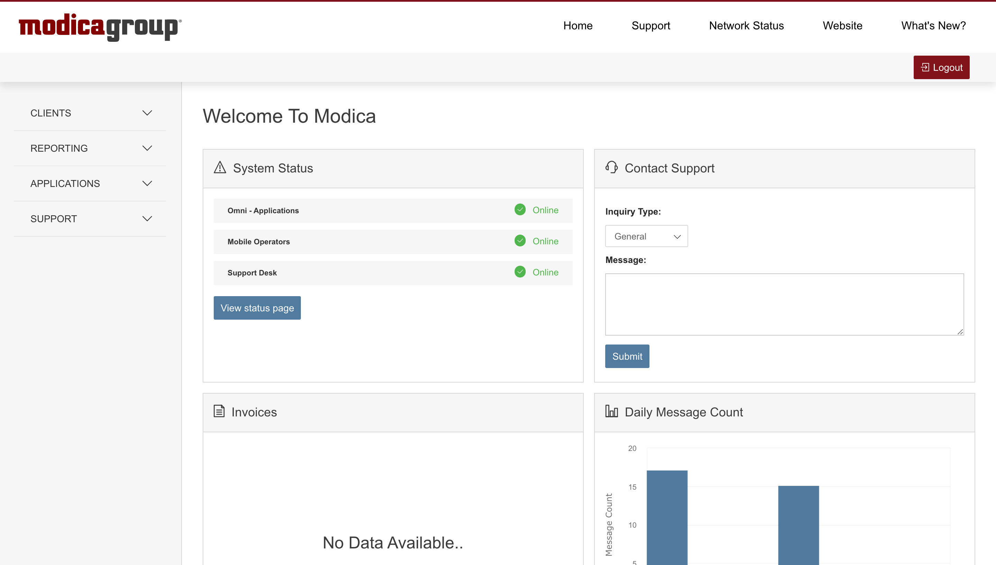Image resolution: width=996 pixels, height=565 pixels.
Task: Click the Mobile Operators status row label
Action: pos(259,241)
